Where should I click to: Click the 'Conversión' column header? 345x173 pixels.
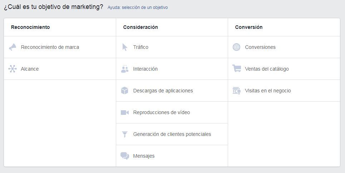249,27
